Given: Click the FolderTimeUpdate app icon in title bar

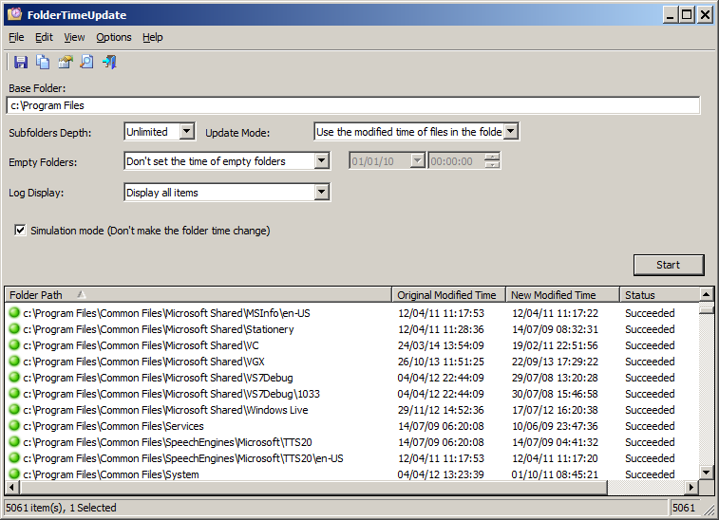Looking at the screenshot, I should tap(14, 14).
